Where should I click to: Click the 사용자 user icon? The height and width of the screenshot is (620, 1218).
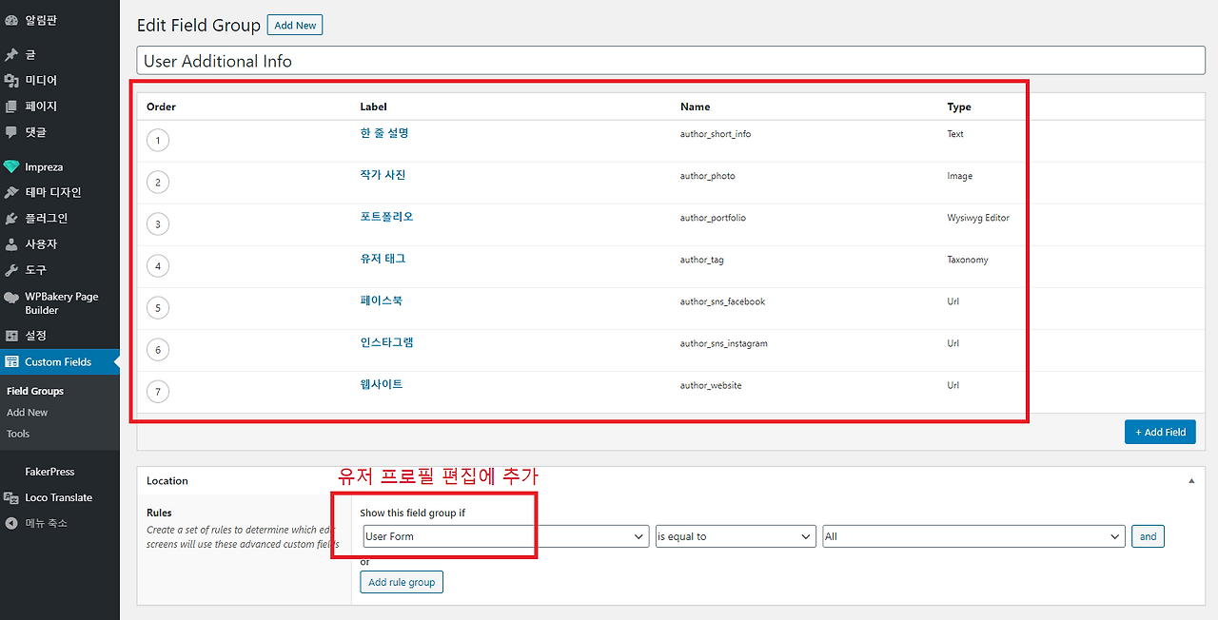click(11, 244)
